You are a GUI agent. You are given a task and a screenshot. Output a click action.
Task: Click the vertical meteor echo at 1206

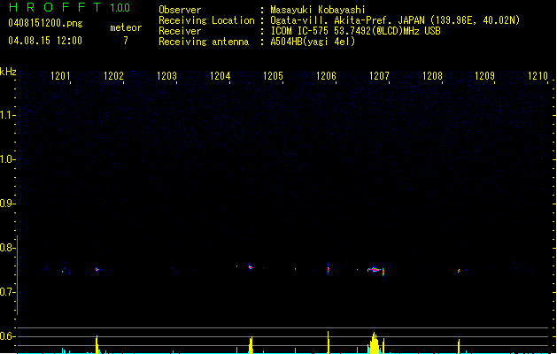point(329,269)
